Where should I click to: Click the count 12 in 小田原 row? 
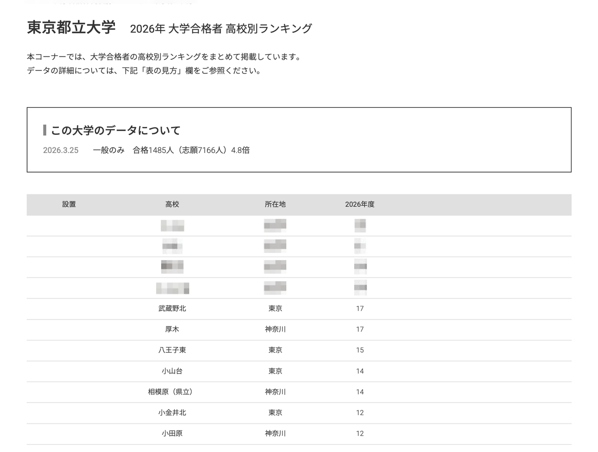(x=360, y=433)
